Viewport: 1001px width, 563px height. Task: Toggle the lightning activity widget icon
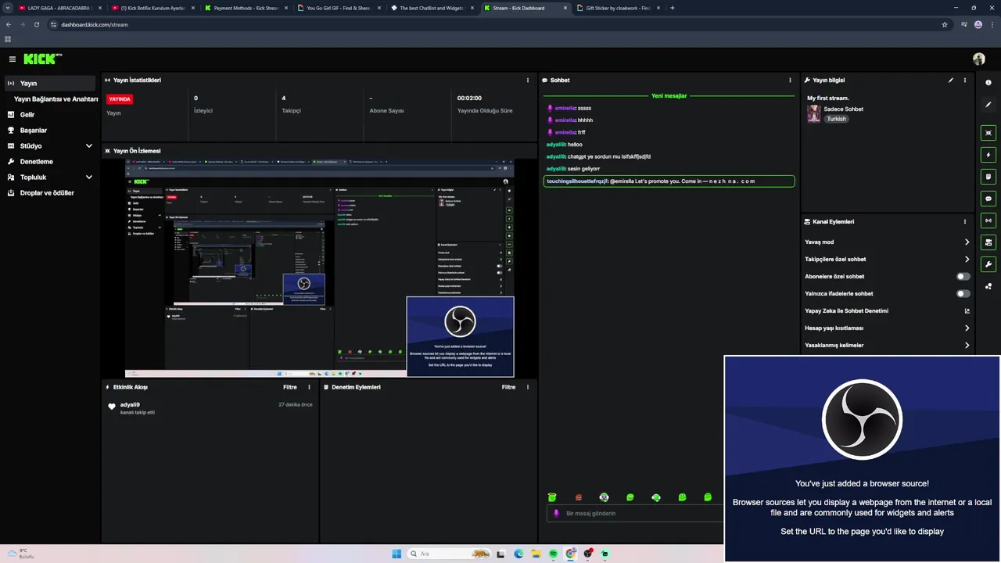(x=988, y=155)
